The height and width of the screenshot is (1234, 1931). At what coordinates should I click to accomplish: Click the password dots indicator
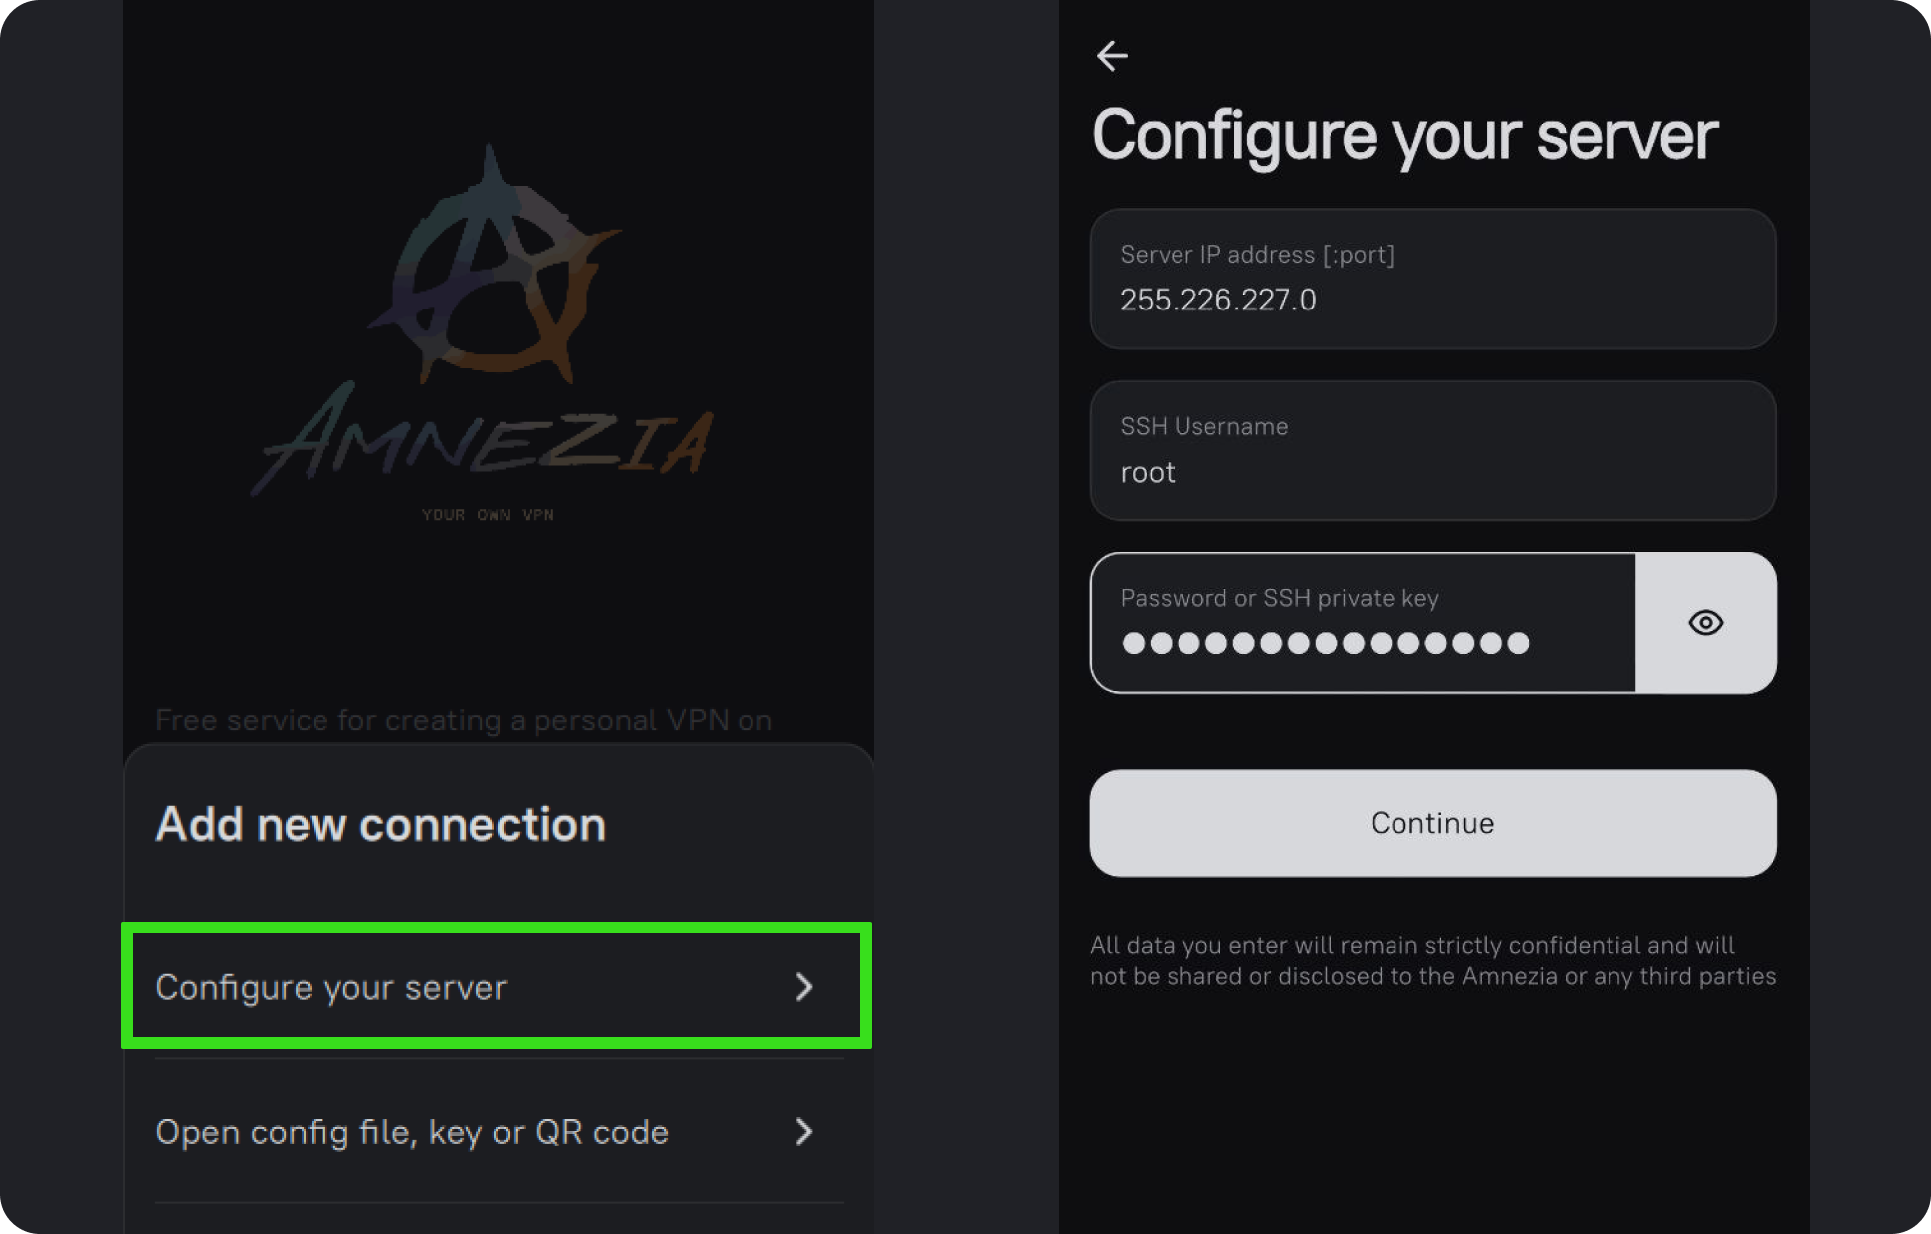[1324, 643]
